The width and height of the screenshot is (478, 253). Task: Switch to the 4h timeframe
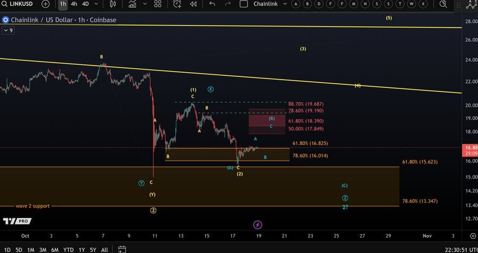(x=74, y=4)
